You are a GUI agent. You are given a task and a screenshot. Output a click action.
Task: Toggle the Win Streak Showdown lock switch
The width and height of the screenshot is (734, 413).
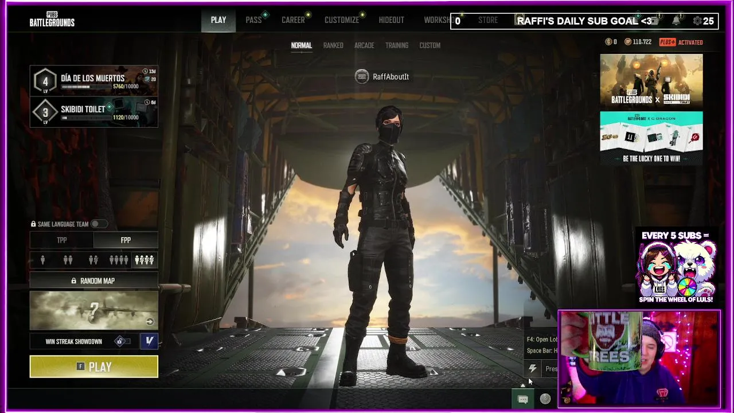(x=122, y=341)
